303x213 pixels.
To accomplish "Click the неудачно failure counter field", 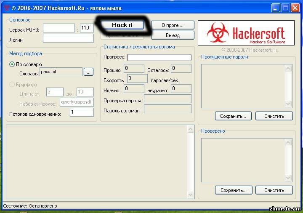I will pyautogui.click(x=181, y=88).
